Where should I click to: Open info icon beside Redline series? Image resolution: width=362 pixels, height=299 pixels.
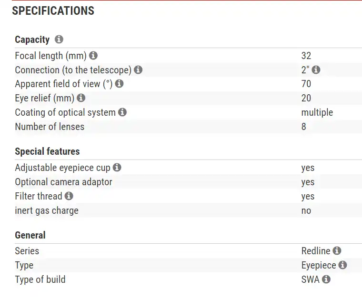[337, 251]
